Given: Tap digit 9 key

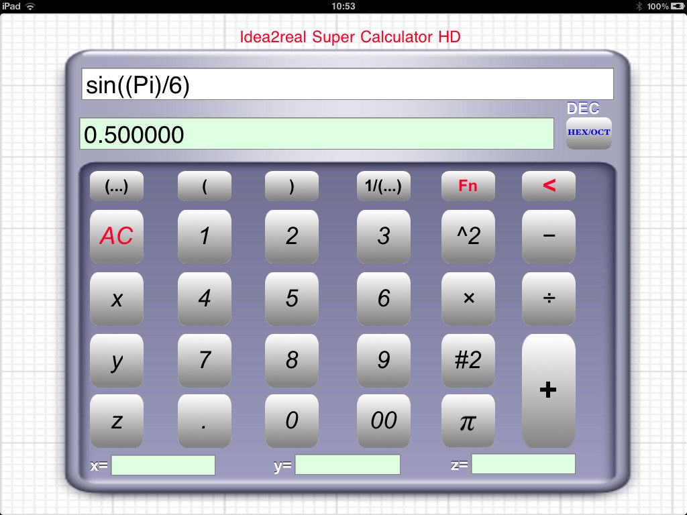Looking at the screenshot, I should click(384, 360).
